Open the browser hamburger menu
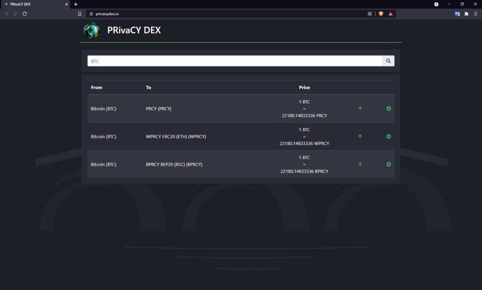Screen dimensions: 482x290 pyautogui.click(x=475, y=14)
